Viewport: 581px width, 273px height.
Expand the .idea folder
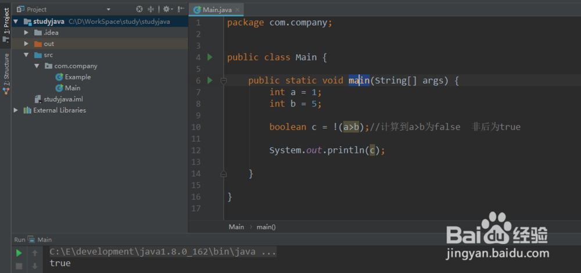(26, 33)
